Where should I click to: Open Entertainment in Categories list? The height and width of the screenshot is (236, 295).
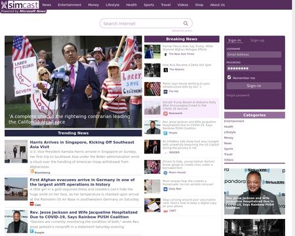pos(234,121)
